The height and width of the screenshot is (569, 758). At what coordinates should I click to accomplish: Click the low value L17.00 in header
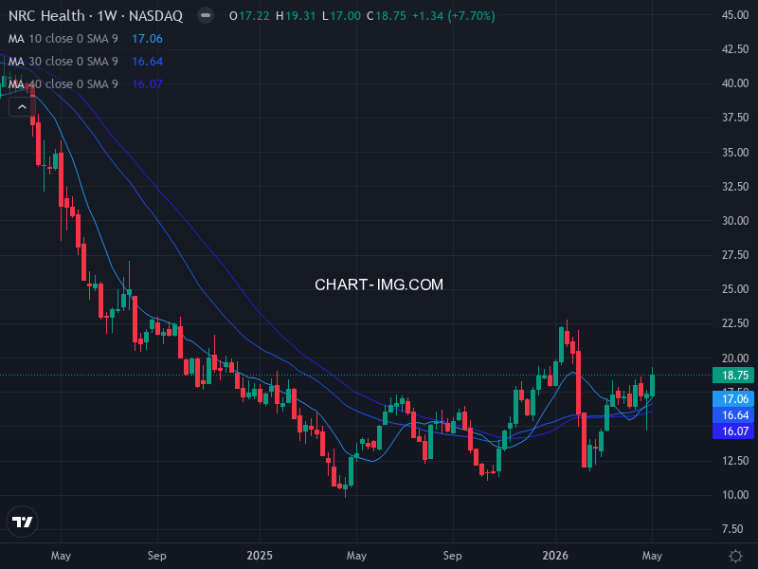coord(341,16)
